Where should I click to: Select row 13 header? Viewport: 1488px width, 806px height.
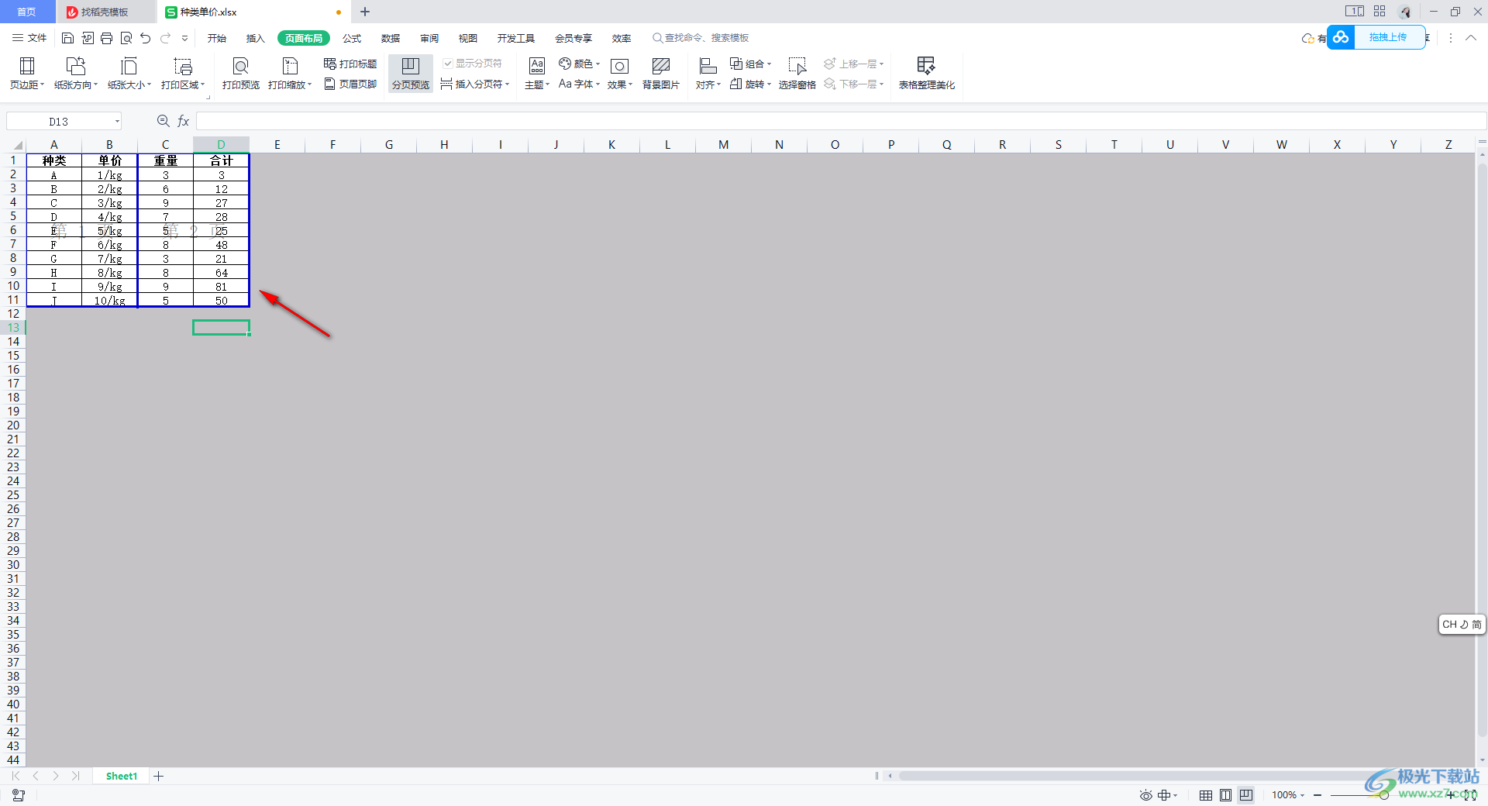point(13,328)
